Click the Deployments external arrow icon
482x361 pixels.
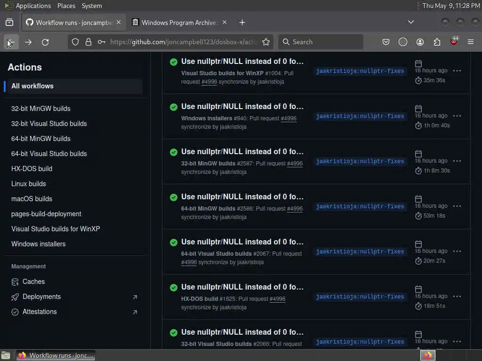(135, 297)
